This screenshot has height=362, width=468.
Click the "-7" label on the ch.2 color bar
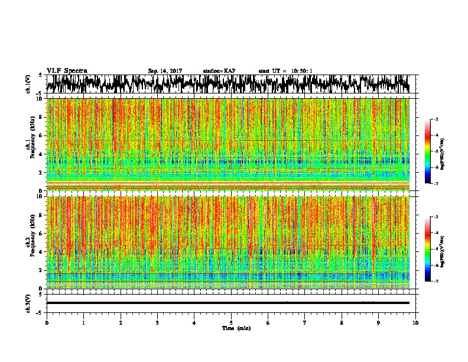coord(436,281)
